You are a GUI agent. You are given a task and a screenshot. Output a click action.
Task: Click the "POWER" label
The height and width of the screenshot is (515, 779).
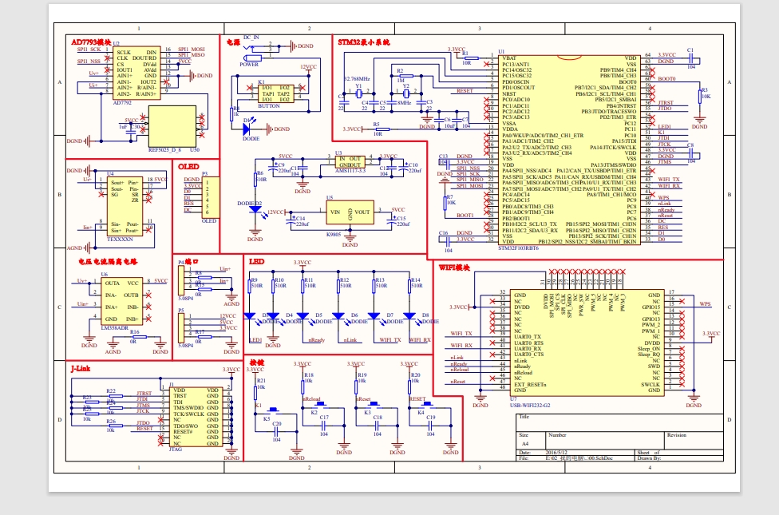click(x=249, y=64)
